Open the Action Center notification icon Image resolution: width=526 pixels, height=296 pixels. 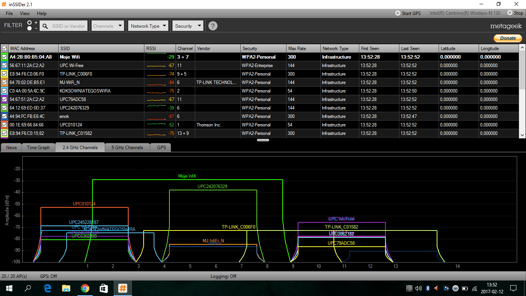(x=513, y=288)
